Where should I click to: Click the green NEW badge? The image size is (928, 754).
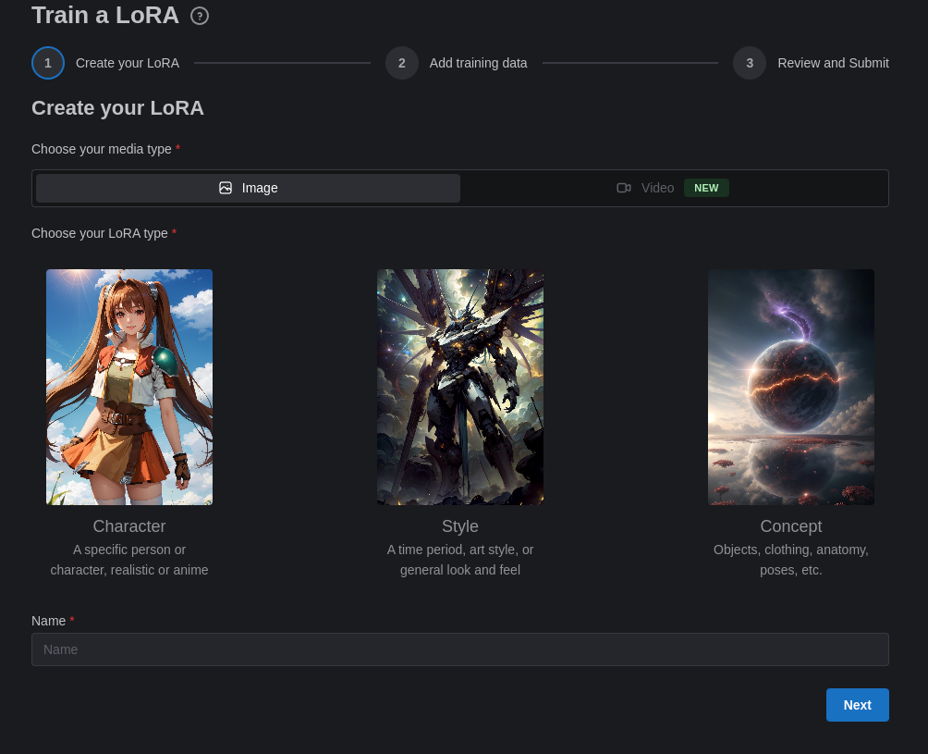706,188
